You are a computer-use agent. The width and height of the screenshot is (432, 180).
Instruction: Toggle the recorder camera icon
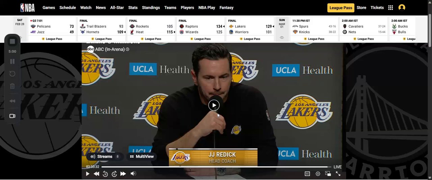tap(12, 116)
